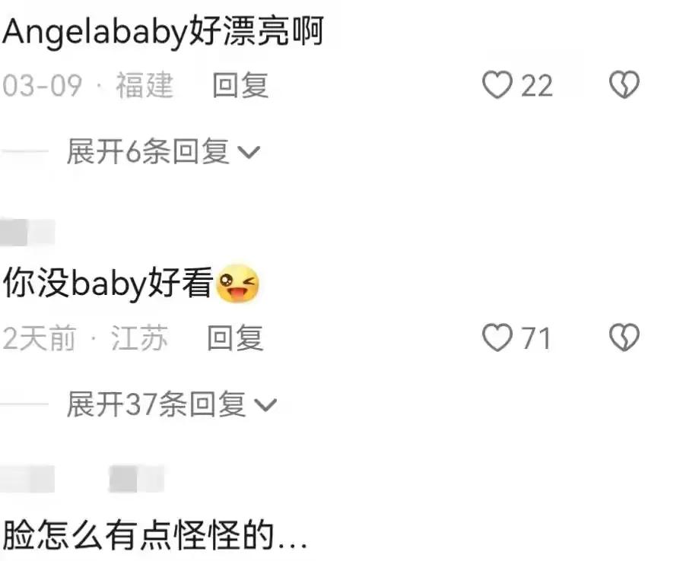Click the 22 like count
Image resolution: width=686 pixels, height=561 pixels.
point(536,86)
